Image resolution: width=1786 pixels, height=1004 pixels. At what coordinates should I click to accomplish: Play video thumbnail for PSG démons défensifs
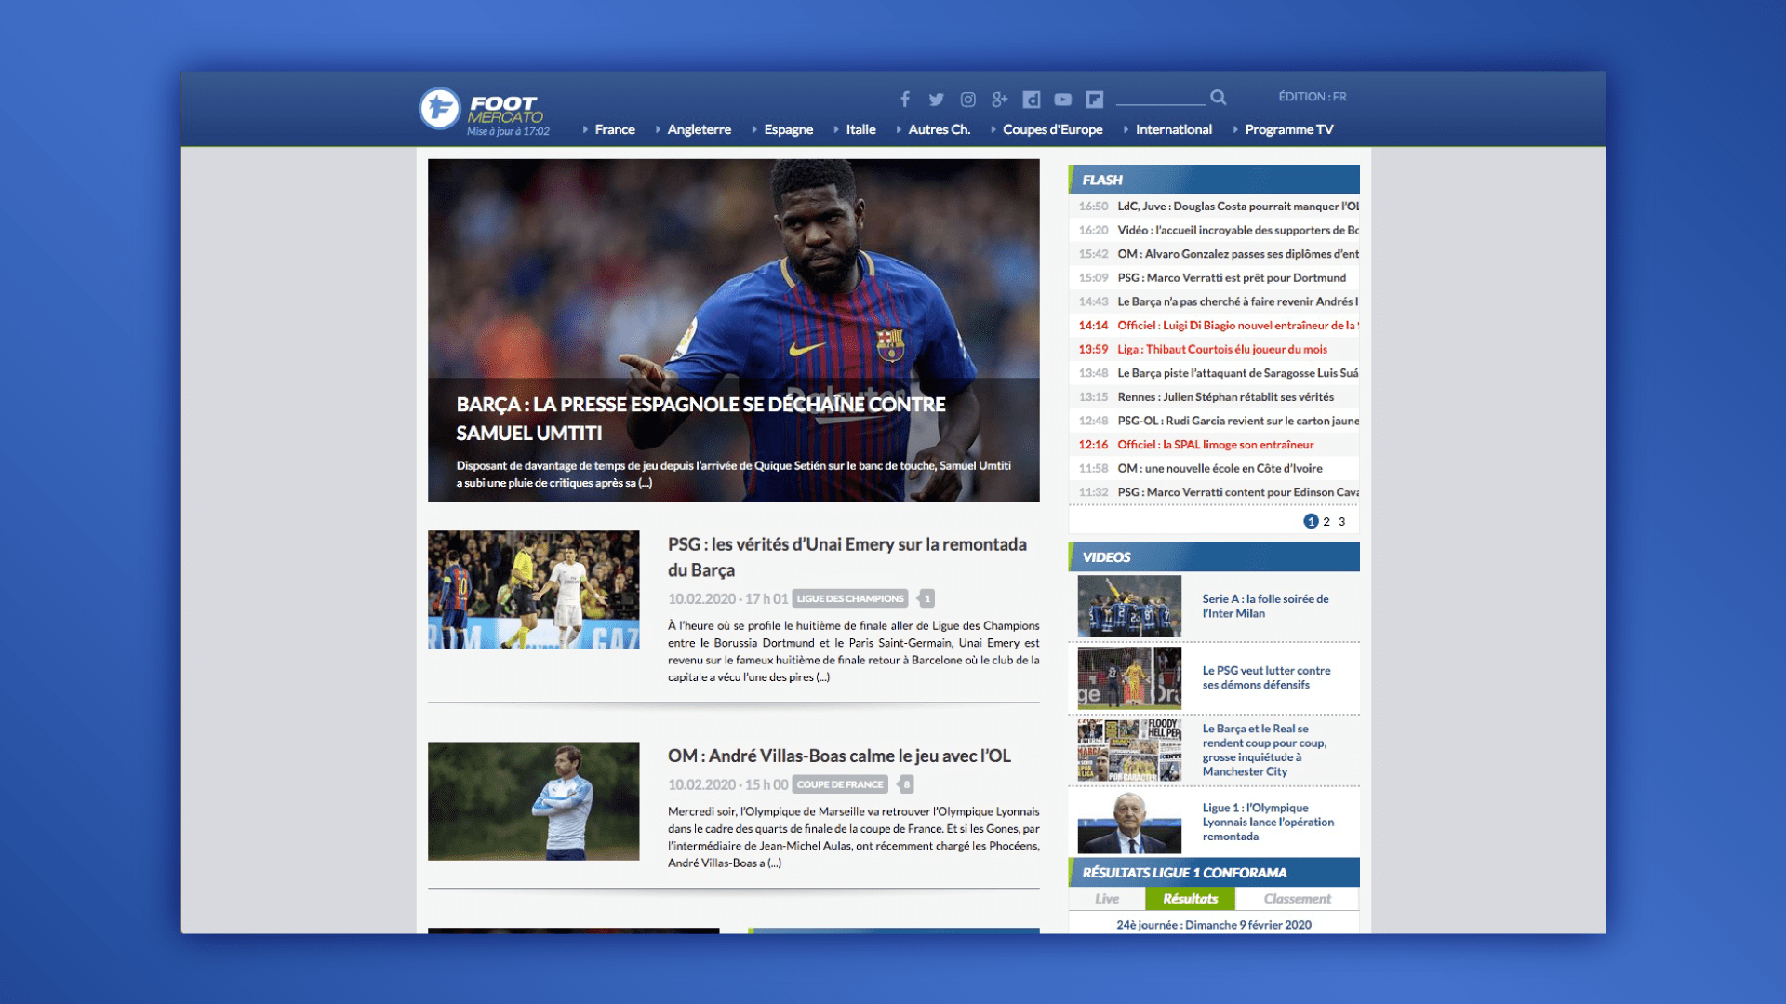tap(1129, 678)
